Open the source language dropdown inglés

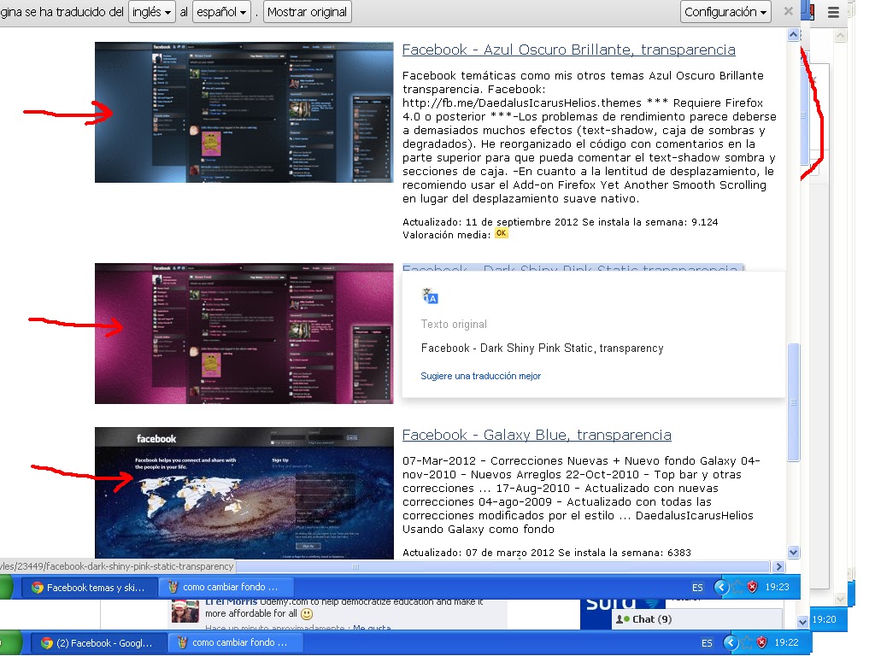tap(151, 12)
